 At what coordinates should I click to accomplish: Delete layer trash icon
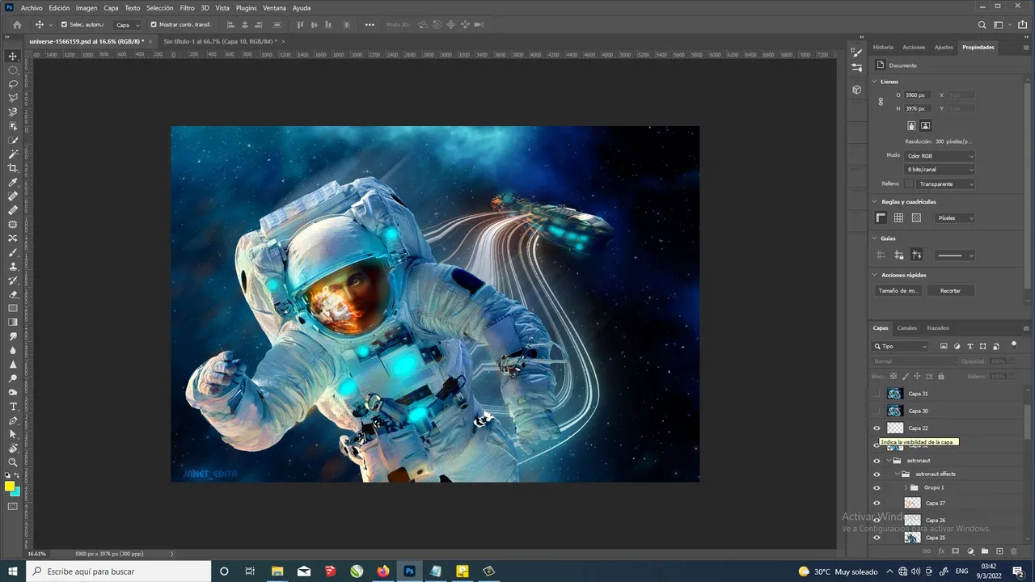[1014, 551]
